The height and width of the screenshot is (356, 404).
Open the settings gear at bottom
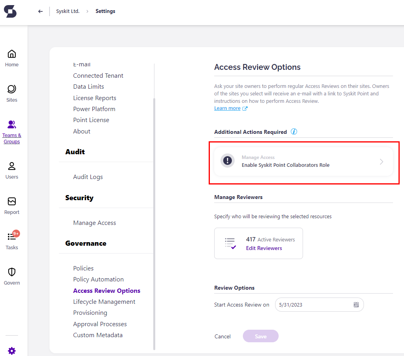point(11,351)
